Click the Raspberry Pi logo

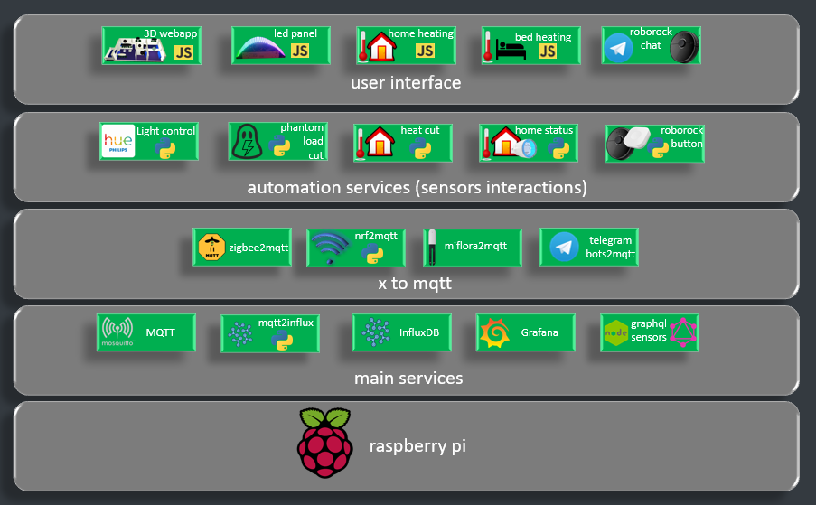click(x=325, y=443)
